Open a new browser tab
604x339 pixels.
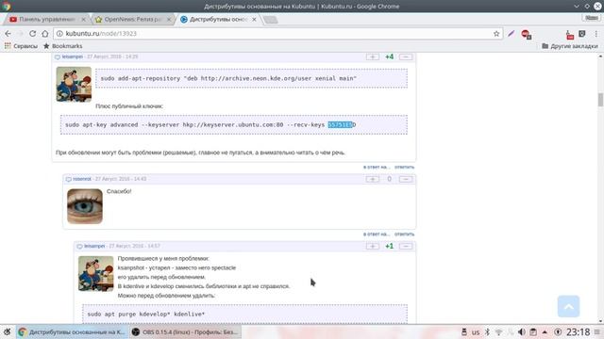pyautogui.click(x=271, y=20)
